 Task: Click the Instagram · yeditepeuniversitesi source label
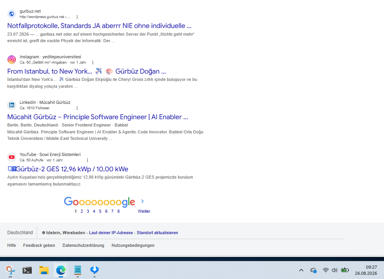tap(50, 57)
